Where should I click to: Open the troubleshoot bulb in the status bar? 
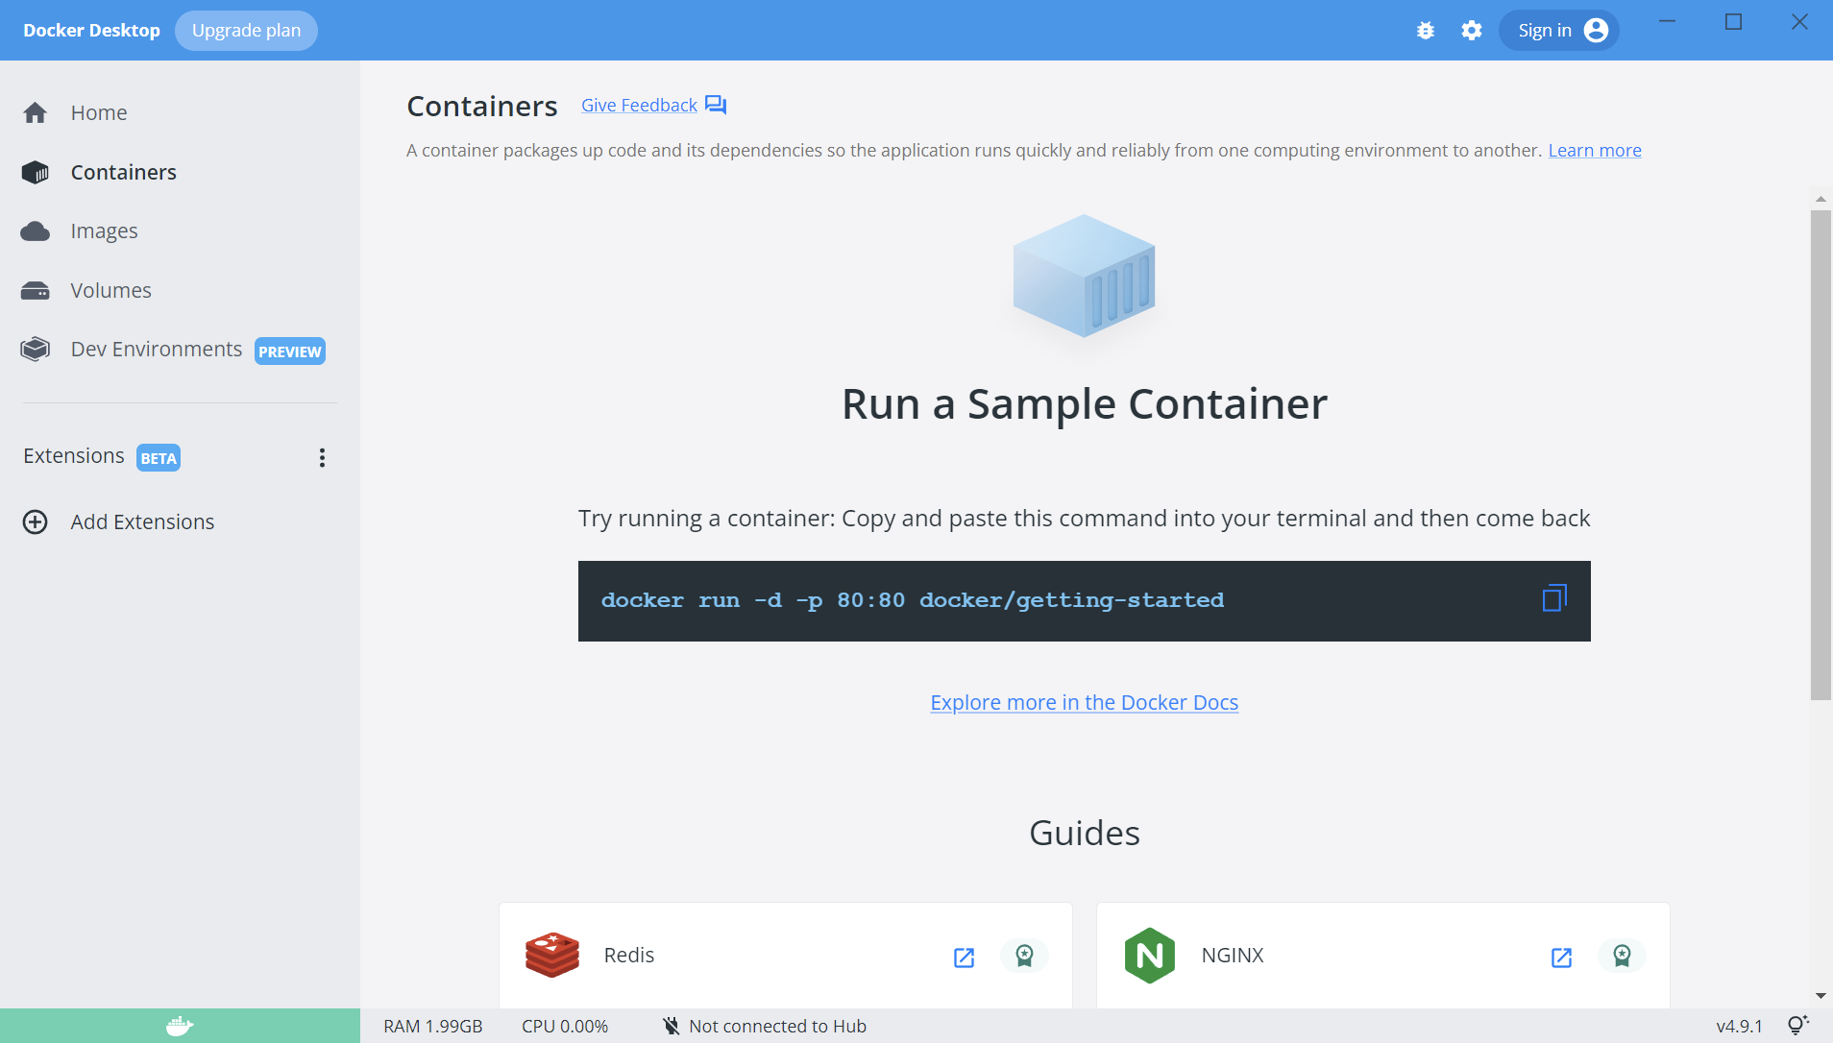tap(1796, 1025)
